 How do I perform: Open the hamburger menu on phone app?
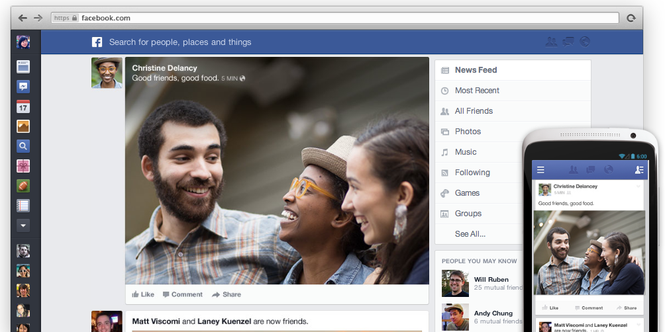point(540,170)
